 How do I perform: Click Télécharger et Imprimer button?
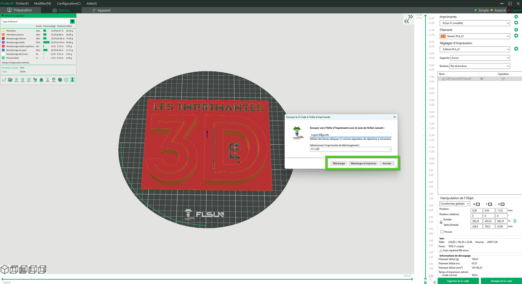pyautogui.click(x=363, y=163)
